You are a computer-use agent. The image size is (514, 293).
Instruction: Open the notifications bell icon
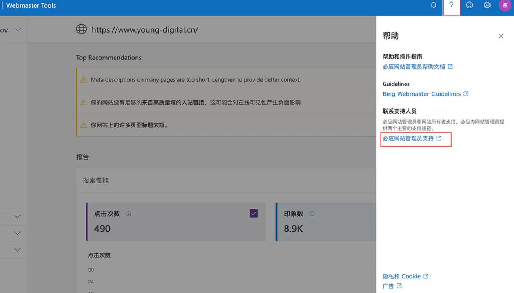pos(434,5)
